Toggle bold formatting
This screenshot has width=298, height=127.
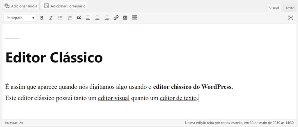pos(42,18)
